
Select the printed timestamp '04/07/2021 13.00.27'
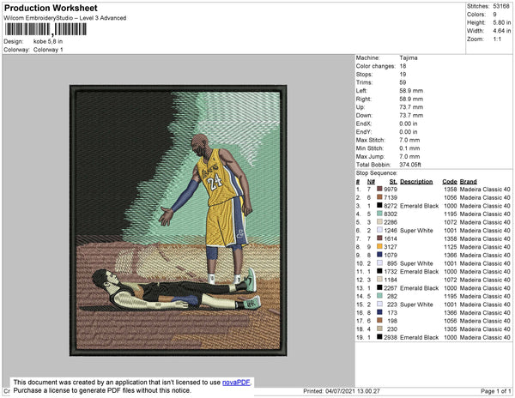(x=353, y=391)
